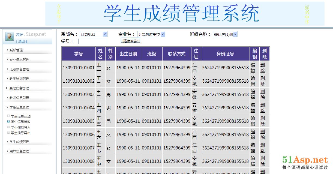Open the 班级名称 class dropdown
Screen dimensions: 333x174
pos(225,34)
